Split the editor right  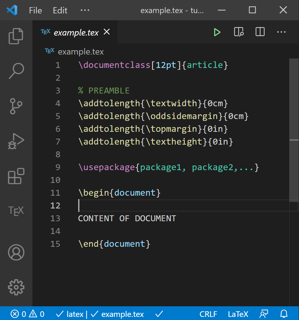[260, 32]
